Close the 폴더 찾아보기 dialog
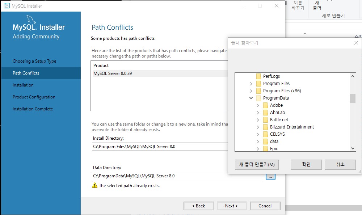362x215 pixels. [356, 43]
